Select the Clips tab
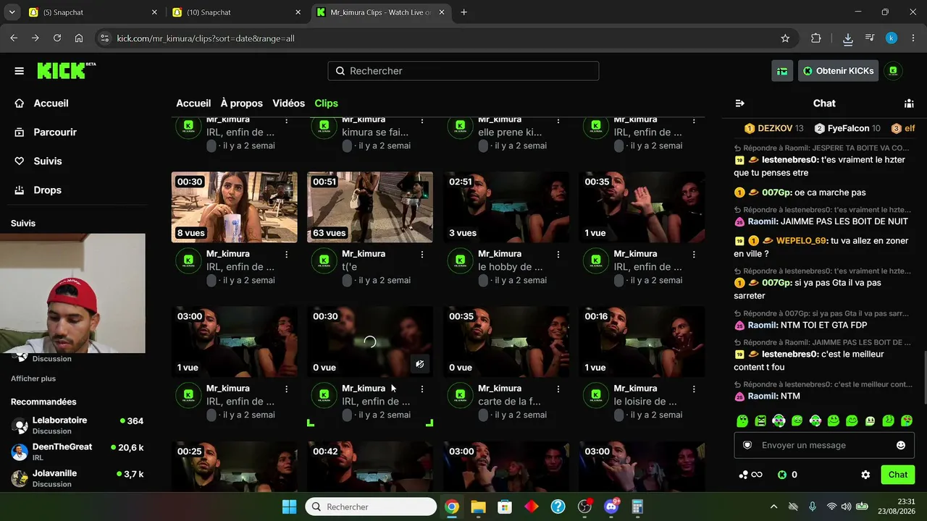 coord(326,103)
